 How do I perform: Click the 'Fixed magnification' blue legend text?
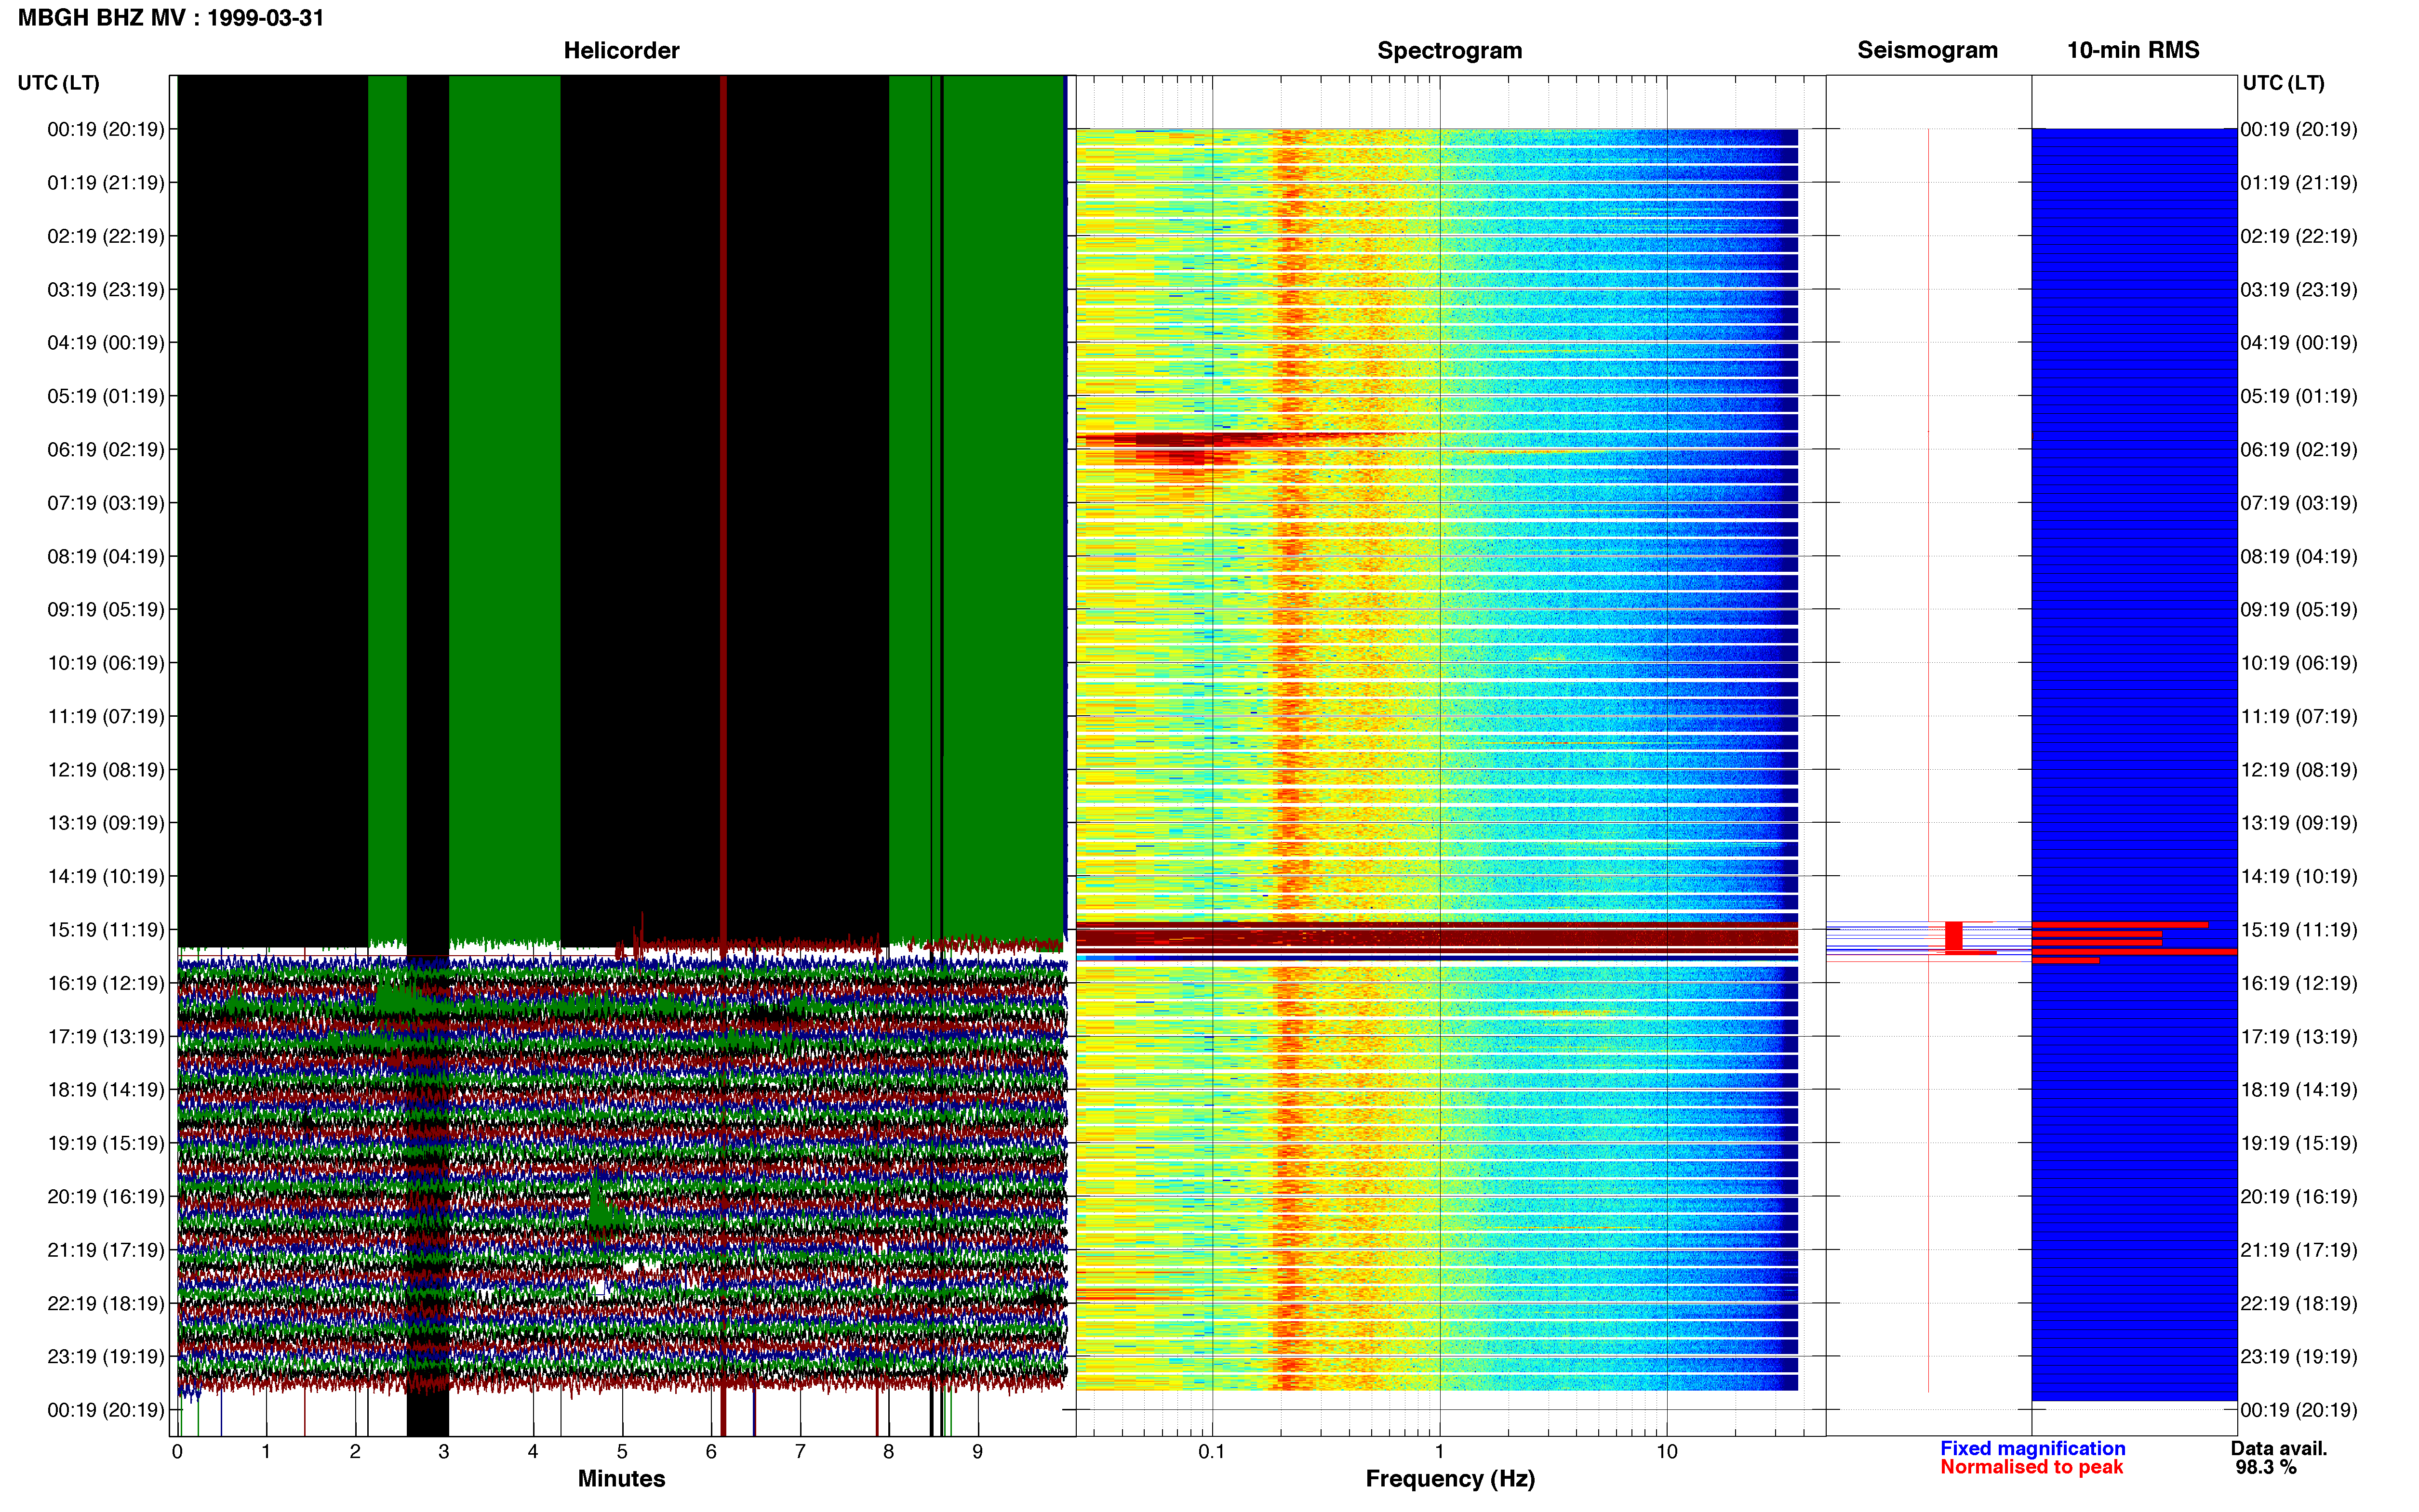(2032, 1448)
